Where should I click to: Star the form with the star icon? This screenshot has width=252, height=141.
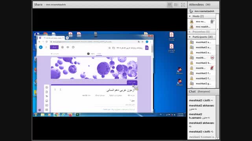(x=109, y=48)
